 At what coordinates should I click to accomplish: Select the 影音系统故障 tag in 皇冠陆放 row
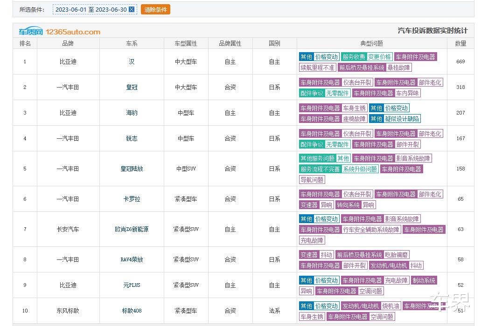[x=413, y=158]
